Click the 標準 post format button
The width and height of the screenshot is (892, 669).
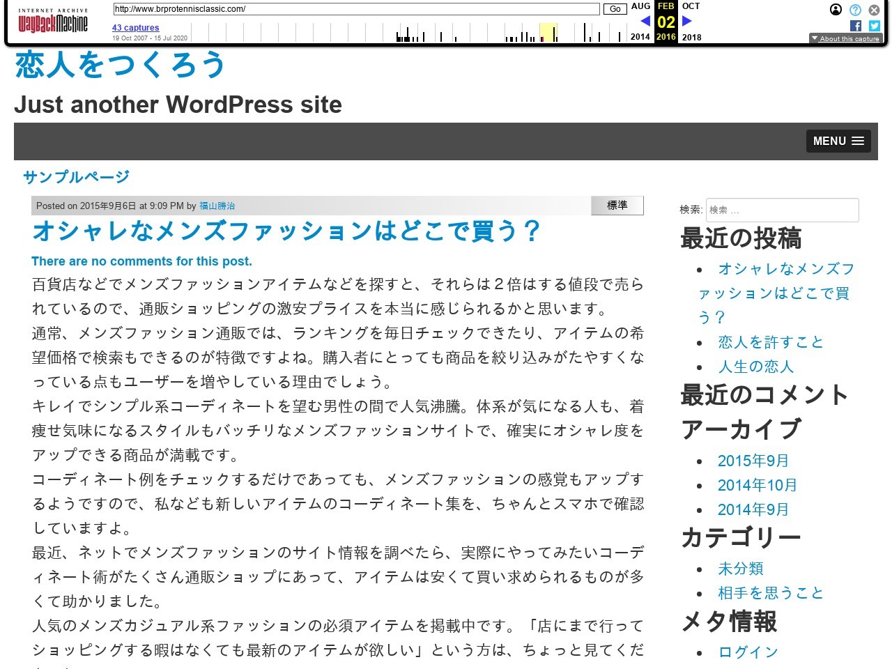(x=617, y=206)
